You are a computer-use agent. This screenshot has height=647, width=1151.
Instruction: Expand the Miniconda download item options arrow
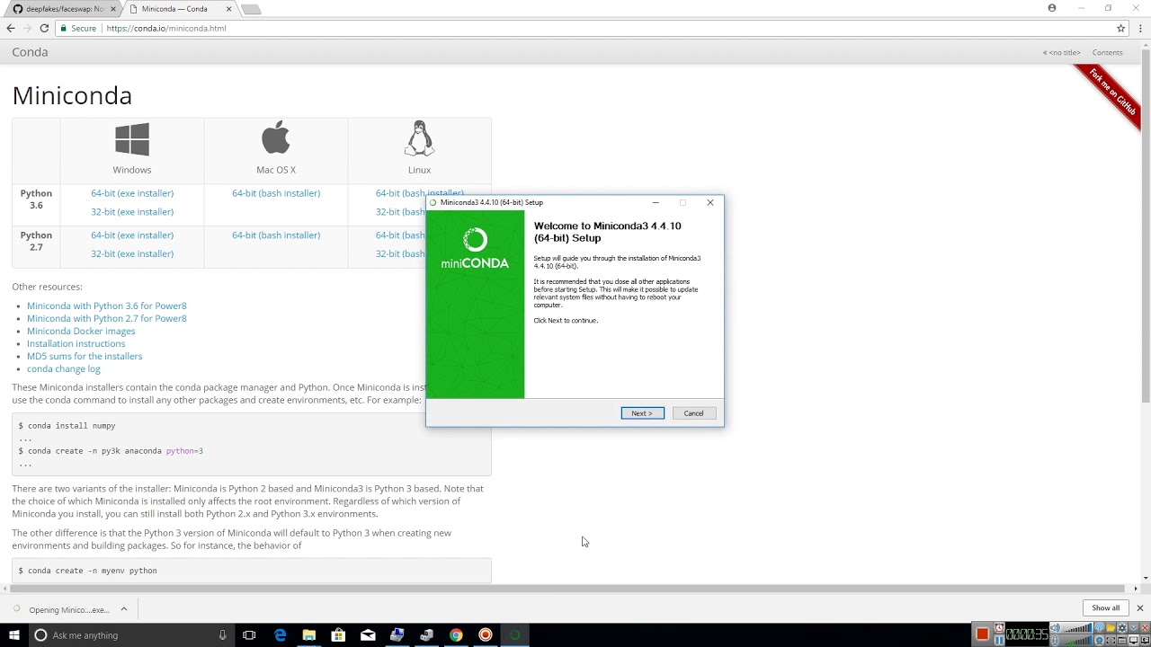tap(124, 609)
